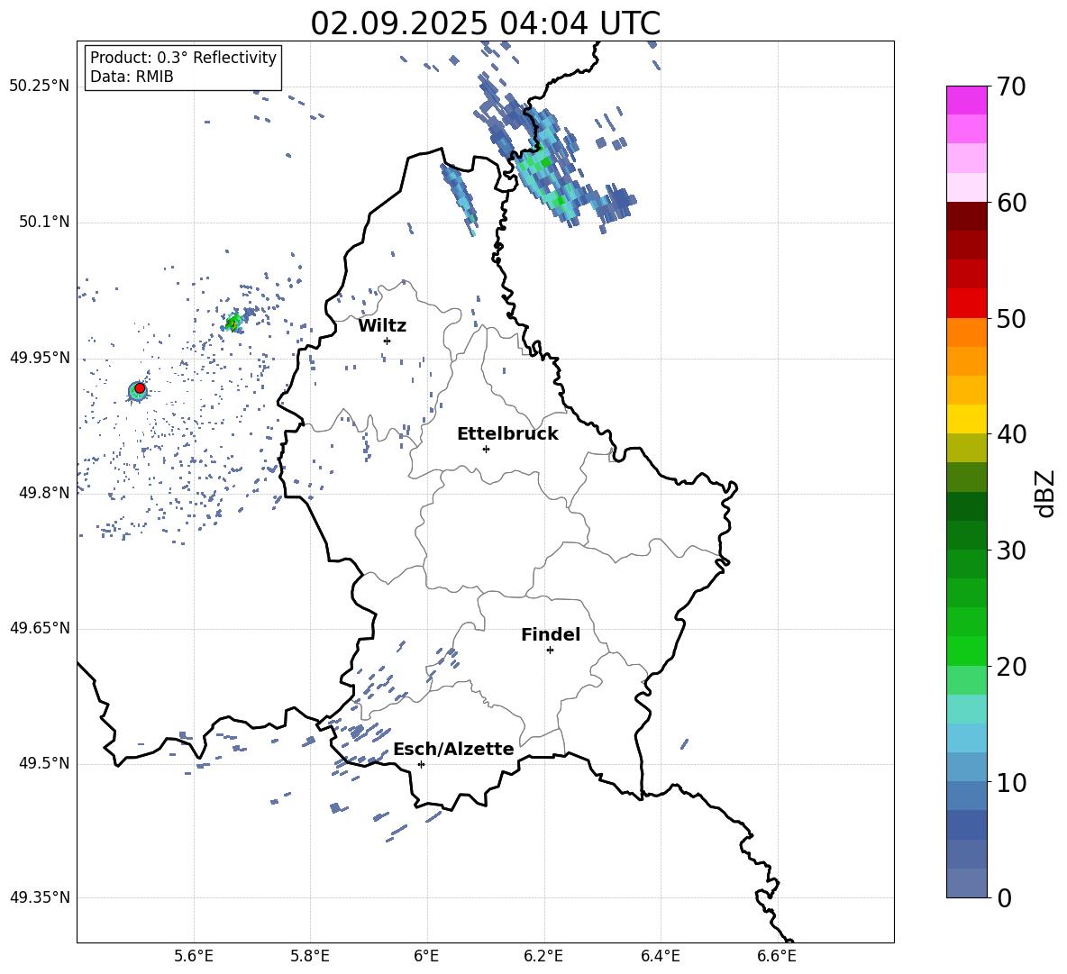Click the colorbar tick value 60
This screenshot has width=1067, height=974.
point(1011,203)
